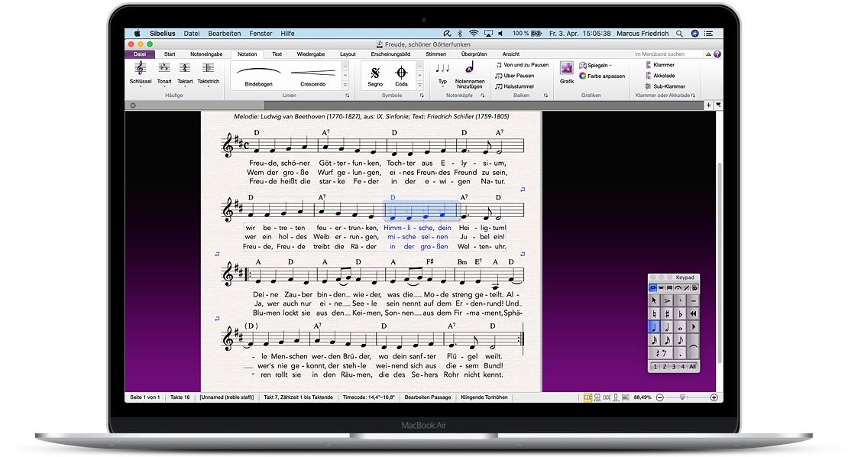Click the zoom in plus button
The width and height of the screenshot is (848, 457).
(x=714, y=397)
